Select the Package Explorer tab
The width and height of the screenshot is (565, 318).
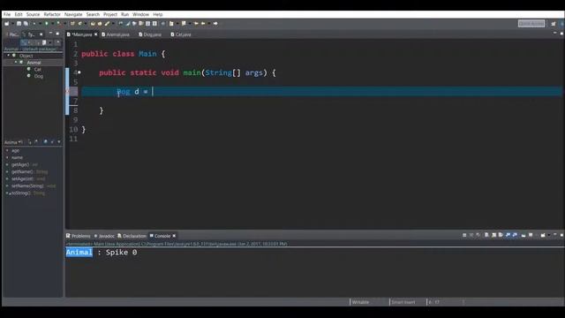(12, 34)
